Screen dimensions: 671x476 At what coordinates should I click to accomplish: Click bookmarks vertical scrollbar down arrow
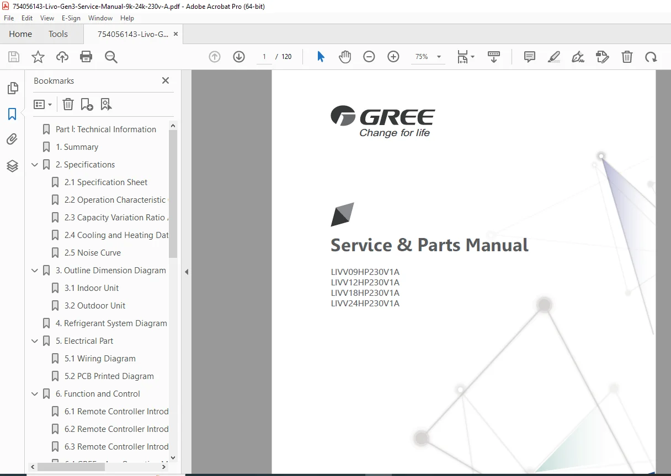(x=173, y=457)
